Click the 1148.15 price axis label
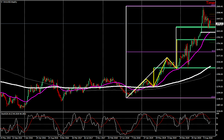This screenshot has width=224, height=140. point(220,99)
